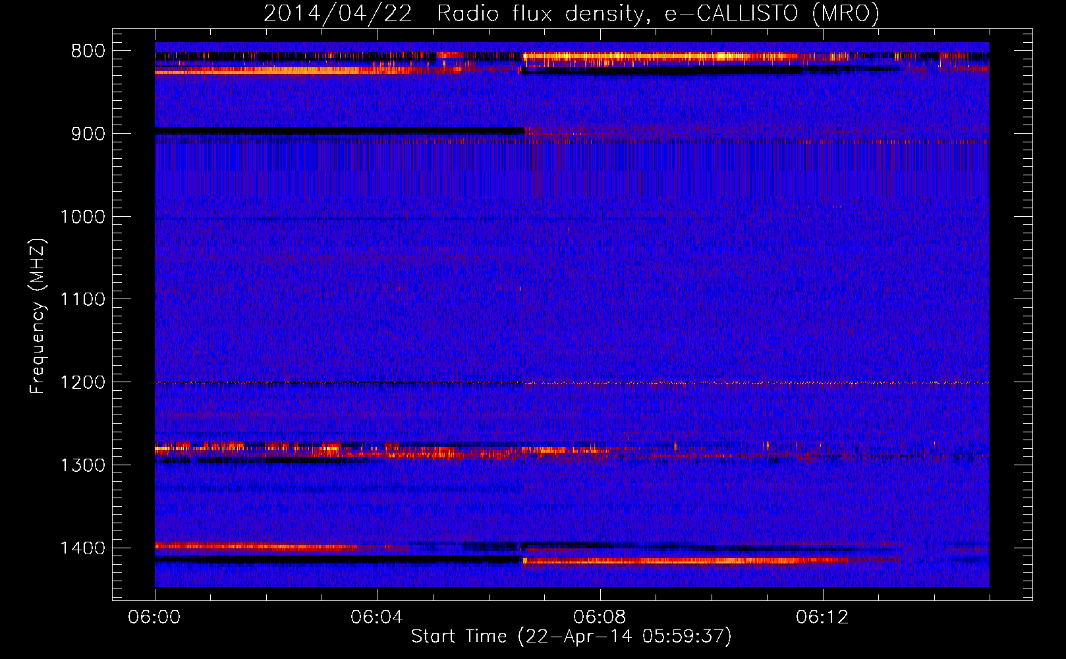Click the black band near 1413 MHz before 06:06

click(338, 559)
